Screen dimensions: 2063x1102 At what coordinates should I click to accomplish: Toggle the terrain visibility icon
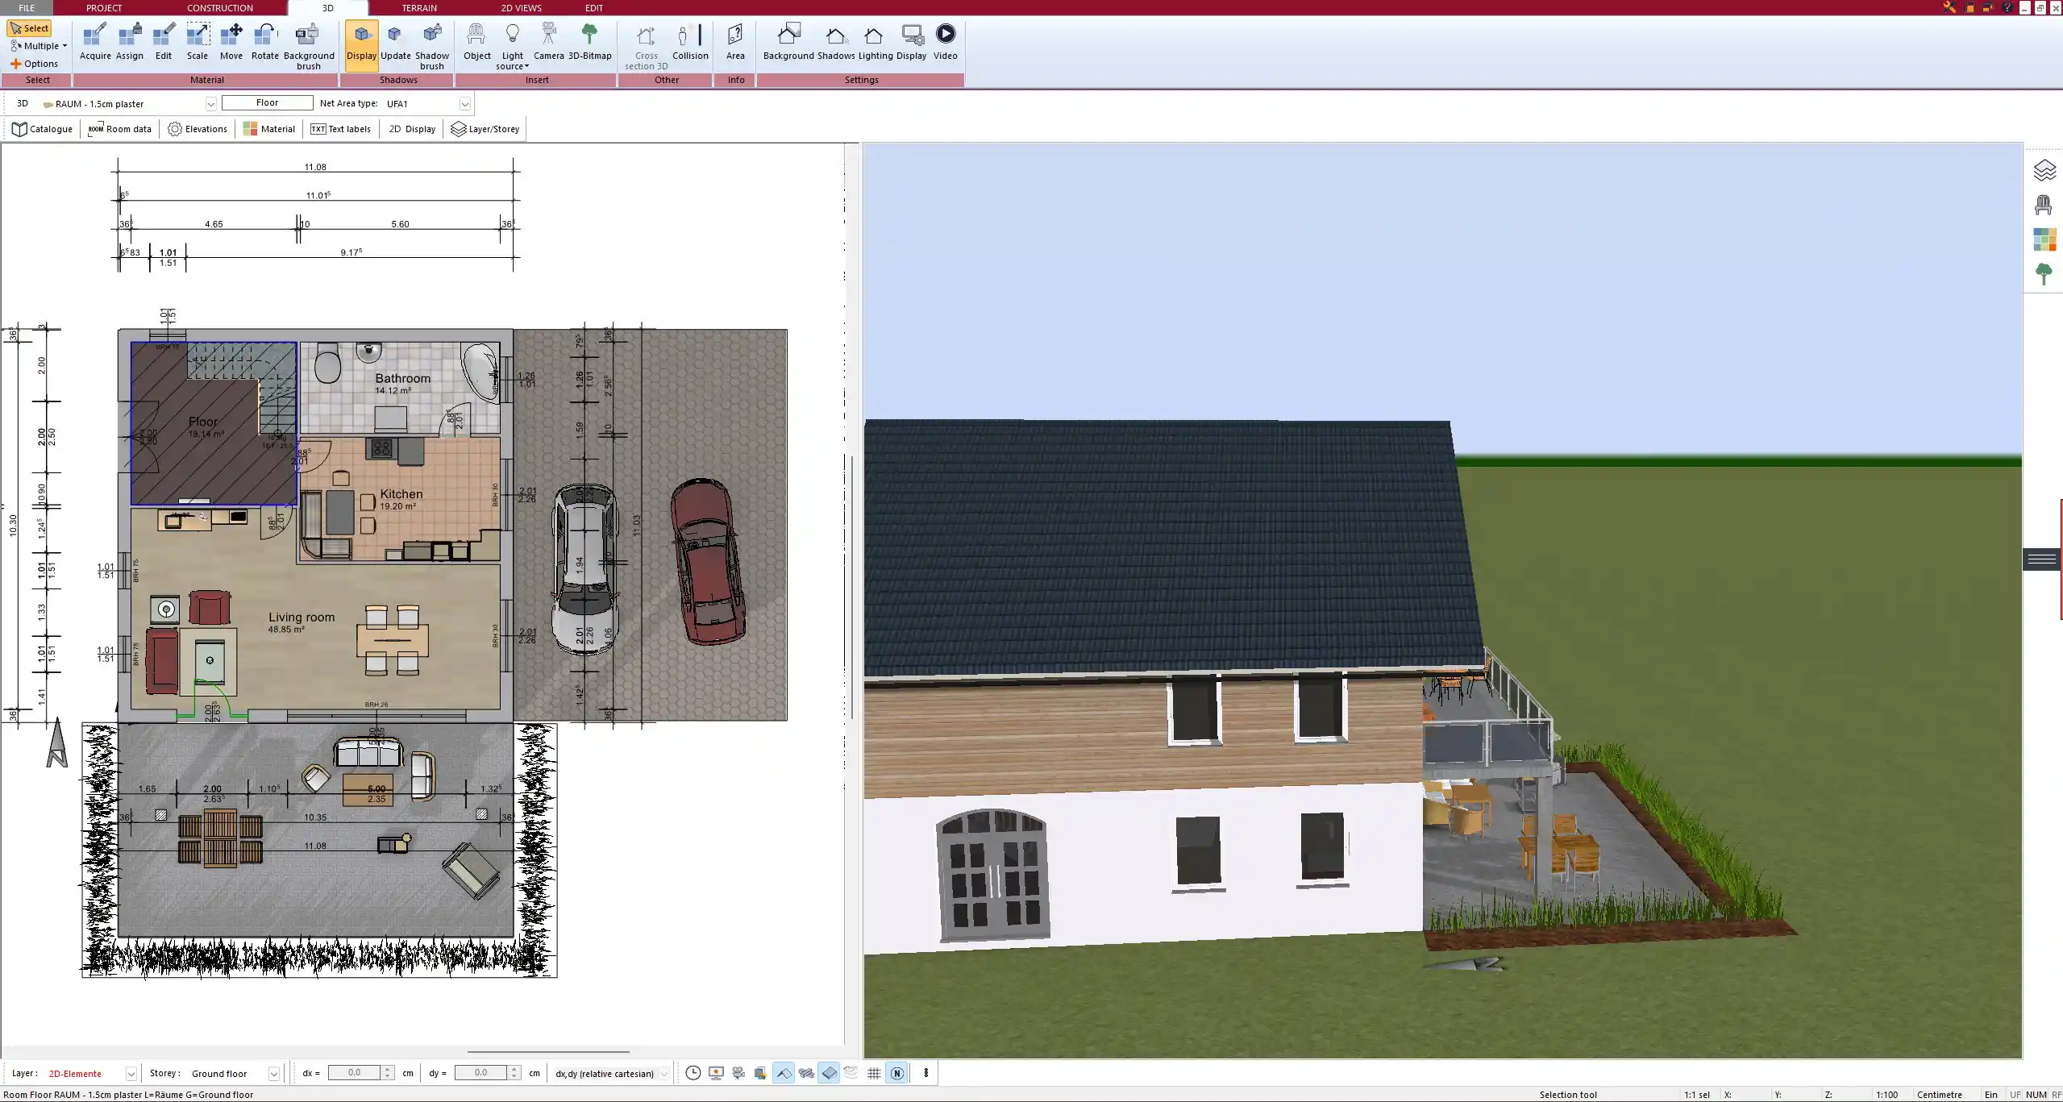851,1073
